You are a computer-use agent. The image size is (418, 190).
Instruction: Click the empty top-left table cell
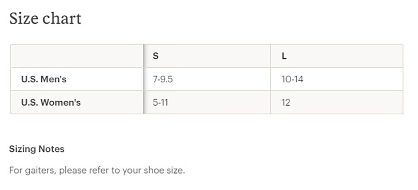(77, 56)
